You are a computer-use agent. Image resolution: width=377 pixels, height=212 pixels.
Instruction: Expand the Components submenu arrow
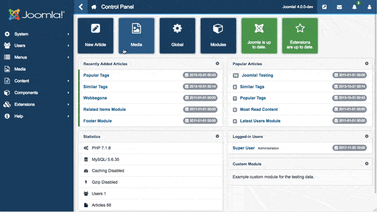point(69,93)
